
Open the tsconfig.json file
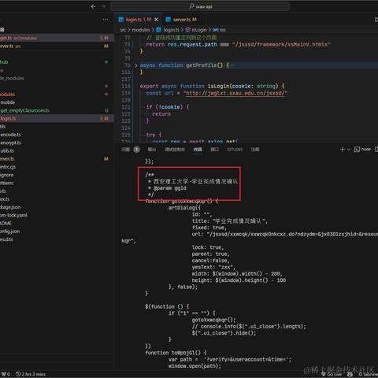57,232
